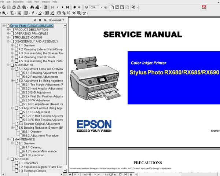Click bookmark panel scroll up arrow

point(65,26)
